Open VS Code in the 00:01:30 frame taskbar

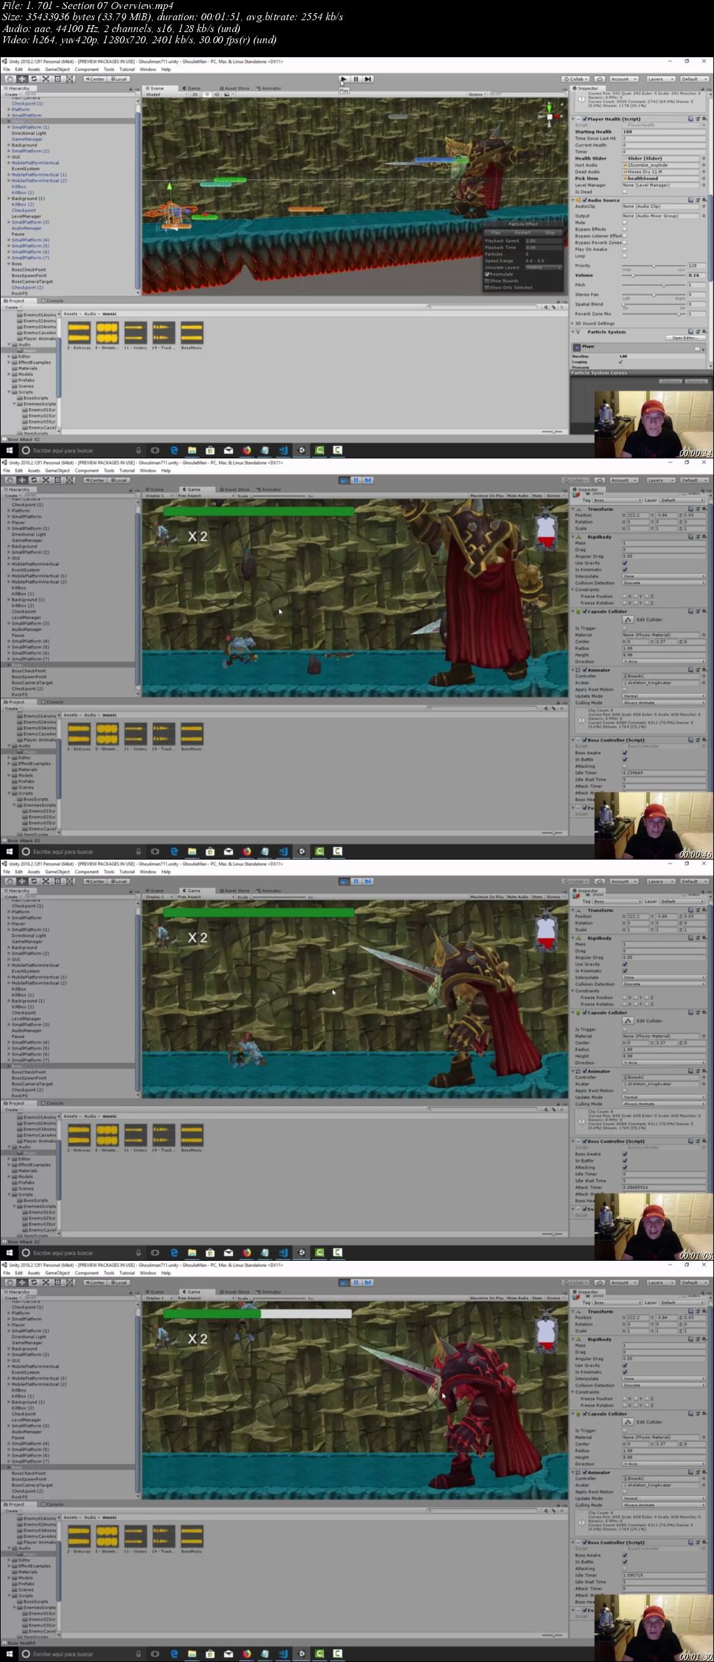283,1654
